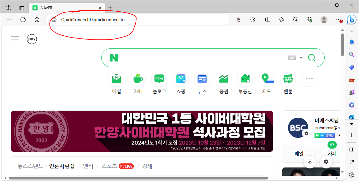Launch the Bing Copilot chat
This screenshot has height=182, width=359.
tap(351, 20)
